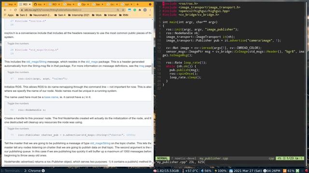309x173 pixels.
Task: Click the +57.0°C temperature indicator
Action: pyautogui.click(x=190, y=171)
